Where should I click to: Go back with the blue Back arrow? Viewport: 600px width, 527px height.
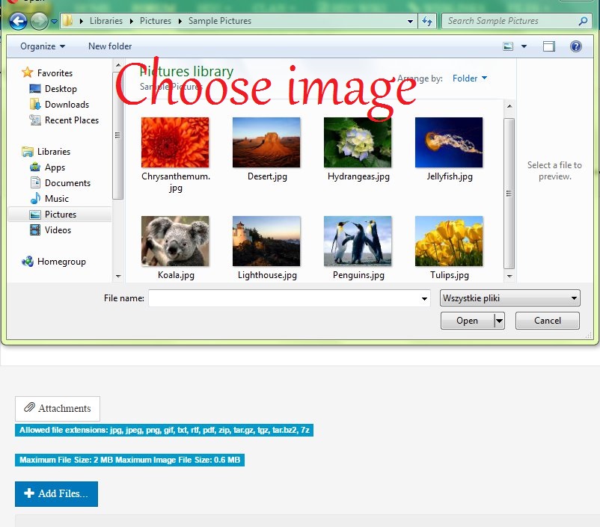(x=18, y=21)
